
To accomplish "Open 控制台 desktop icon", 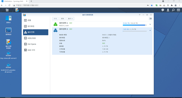I will (9, 19).
